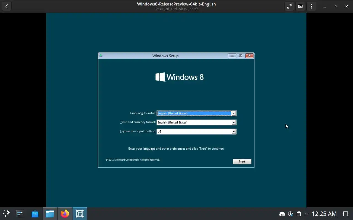
Task: Click the 'Enter your language' instruction text
Action: tap(176, 148)
